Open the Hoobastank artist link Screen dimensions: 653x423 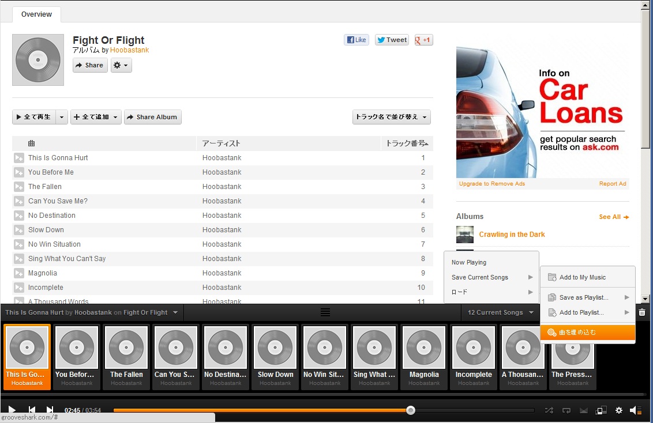point(130,50)
